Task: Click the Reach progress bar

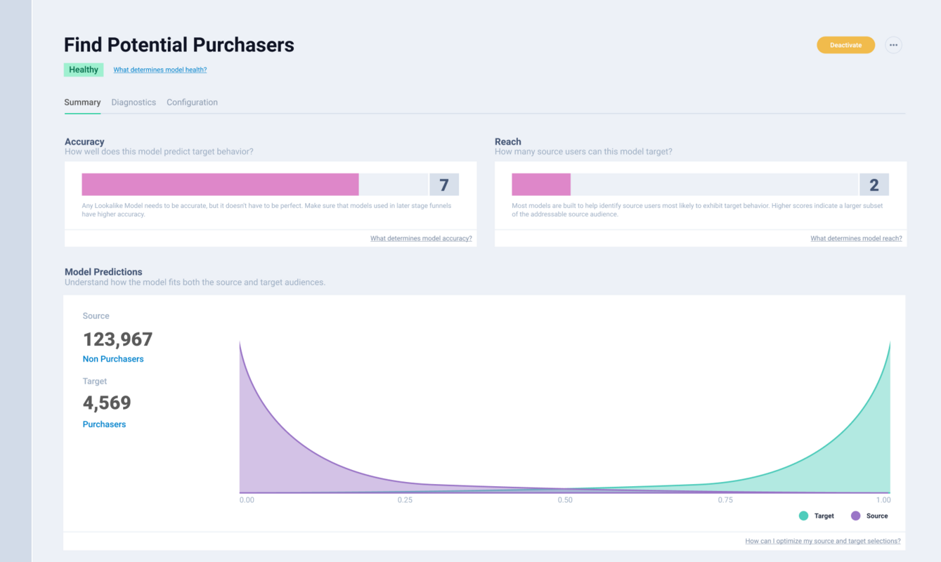Action: pyautogui.click(x=541, y=183)
